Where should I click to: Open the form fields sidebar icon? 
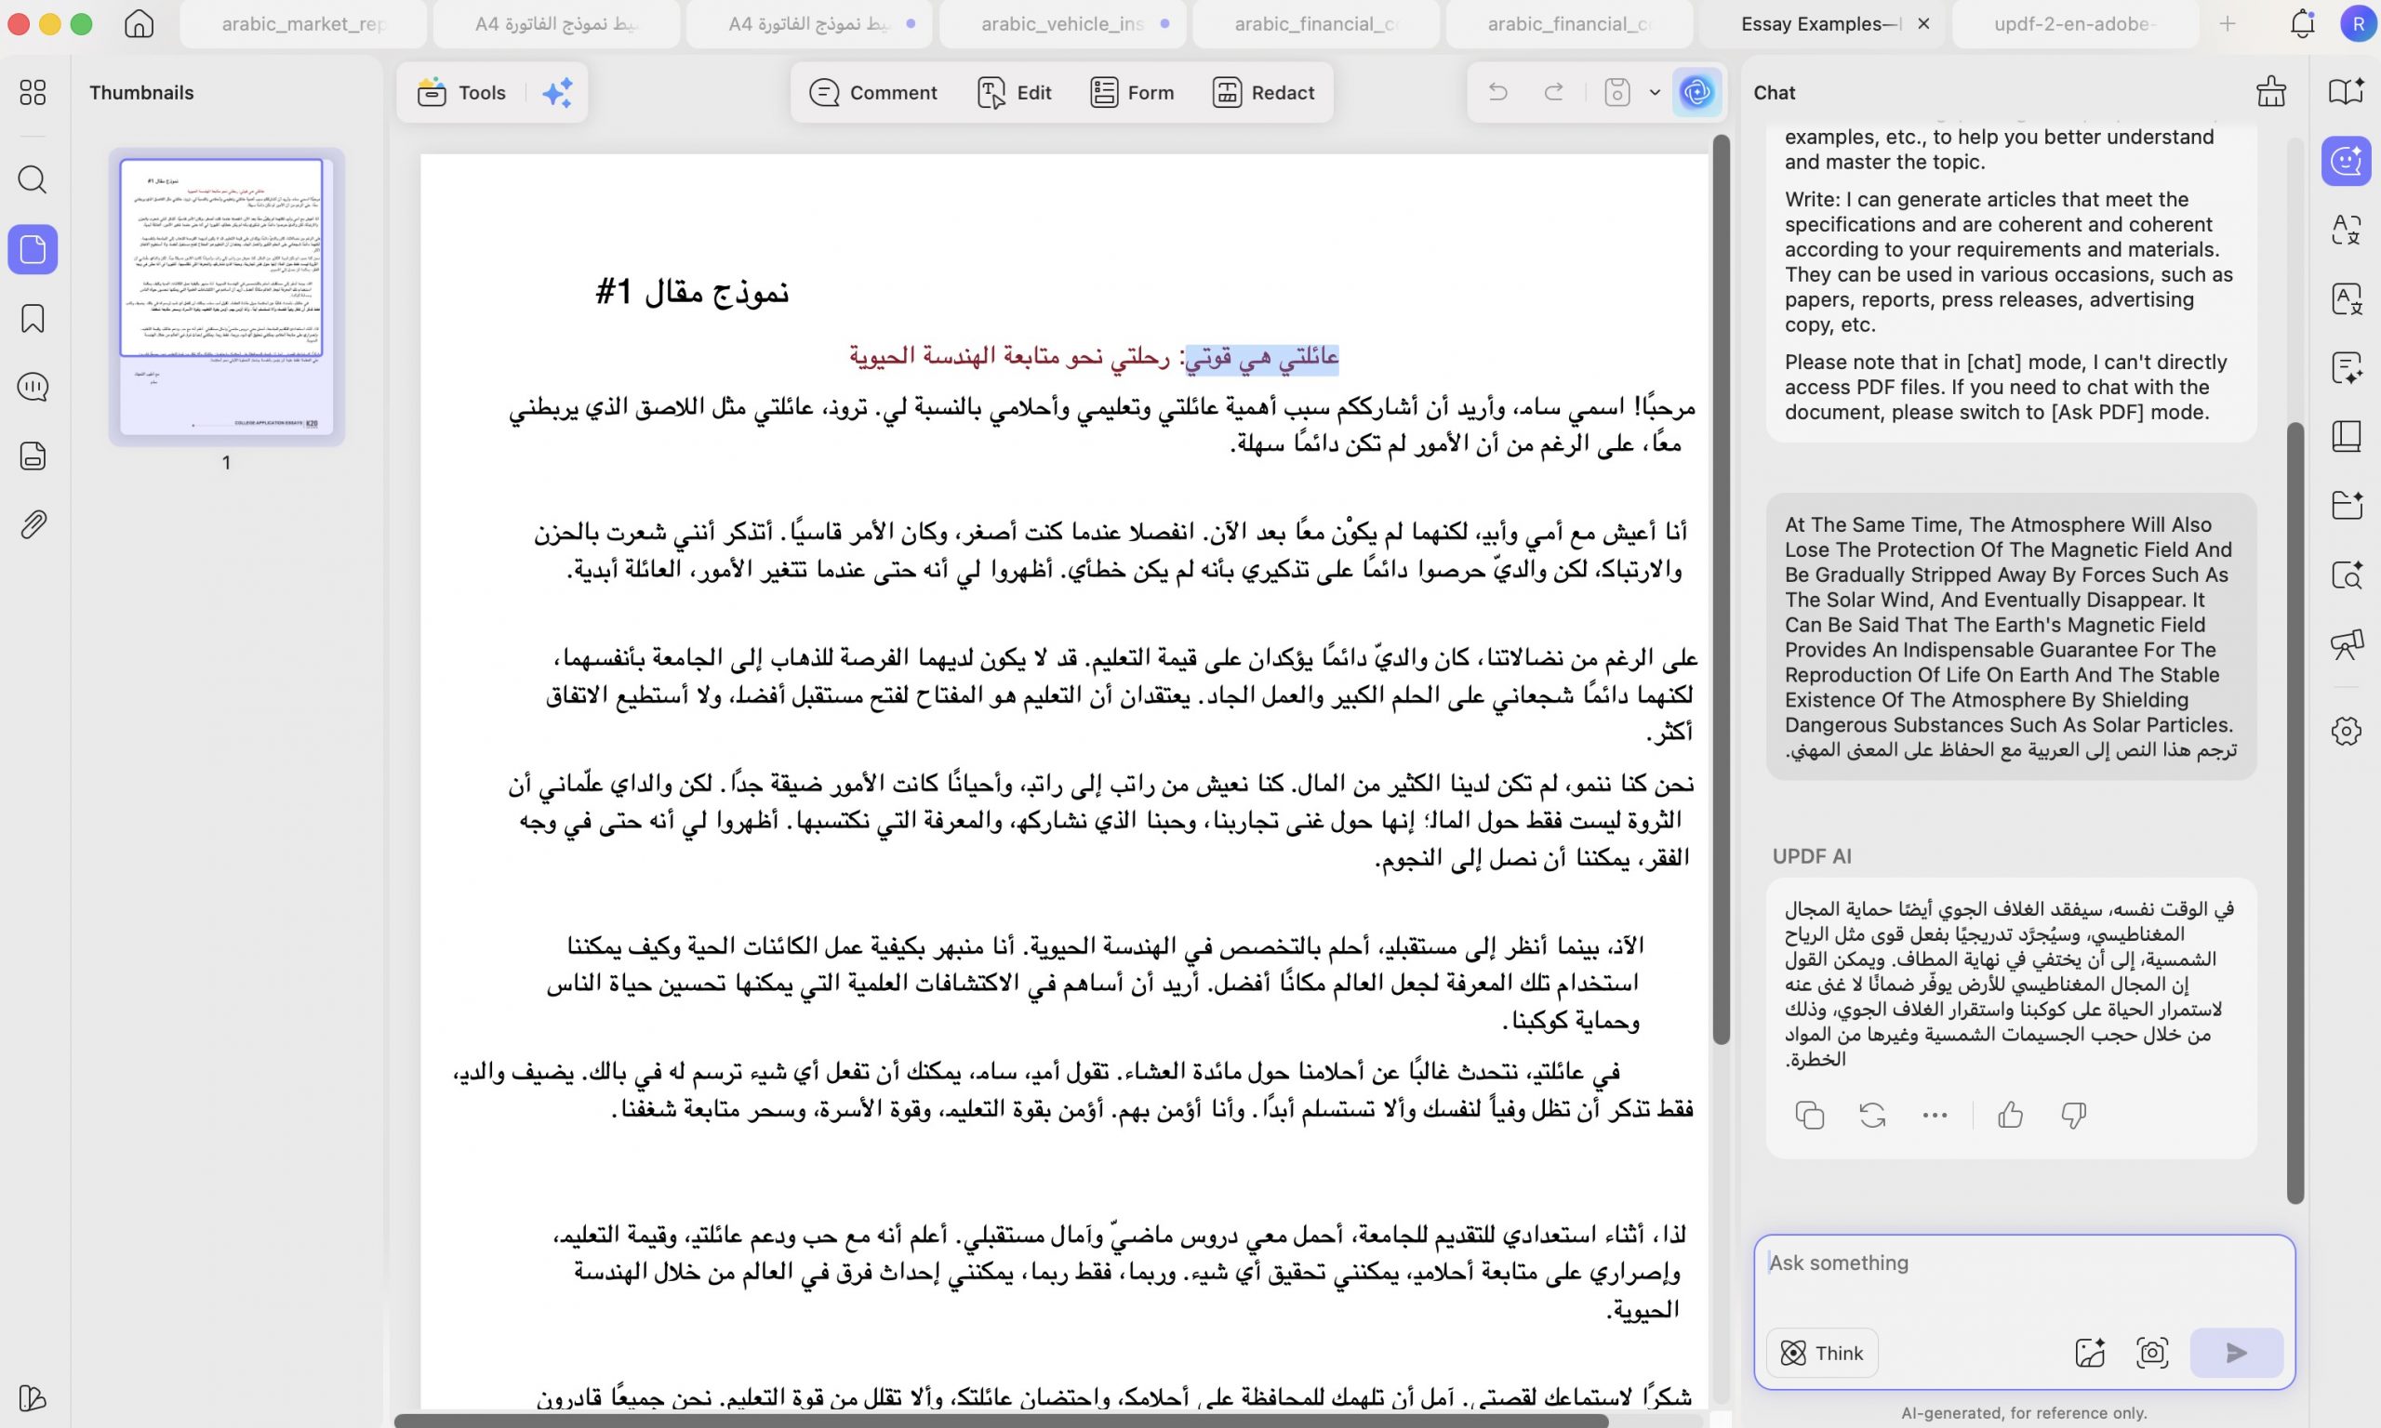[33, 456]
